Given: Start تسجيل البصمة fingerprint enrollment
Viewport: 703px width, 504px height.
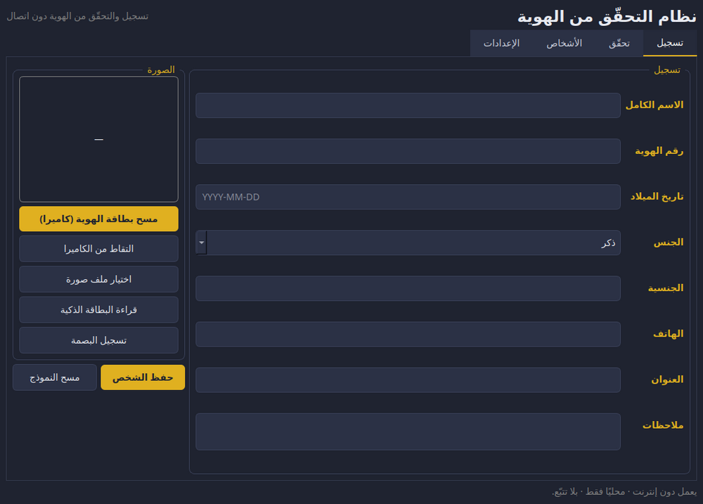Looking at the screenshot, I should [x=98, y=340].
